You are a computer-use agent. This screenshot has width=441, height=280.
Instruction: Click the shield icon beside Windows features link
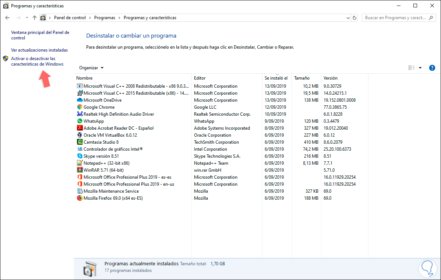click(x=6, y=59)
